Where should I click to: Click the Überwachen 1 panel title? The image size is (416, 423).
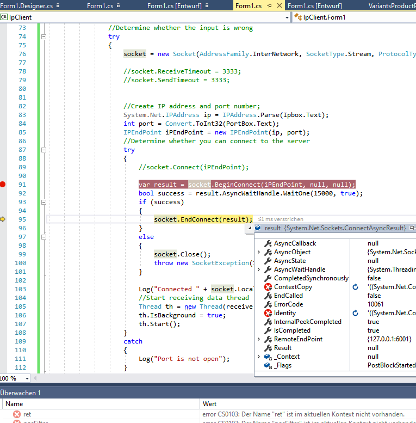(20, 393)
